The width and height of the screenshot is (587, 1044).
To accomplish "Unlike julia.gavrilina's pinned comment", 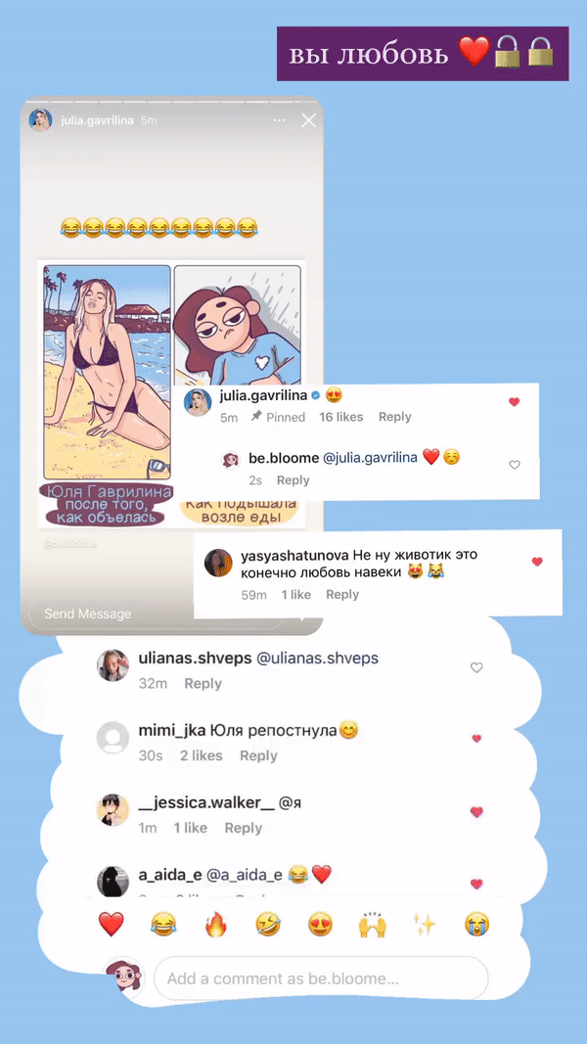I will (x=514, y=402).
